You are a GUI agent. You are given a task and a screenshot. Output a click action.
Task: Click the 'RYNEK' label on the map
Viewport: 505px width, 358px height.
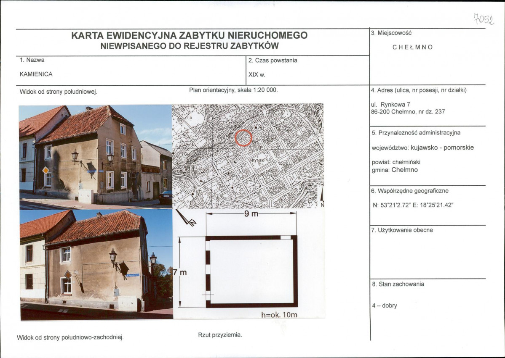pyautogui.click(x=258, y=160)
